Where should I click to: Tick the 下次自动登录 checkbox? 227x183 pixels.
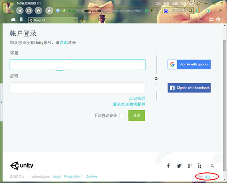(122, 116)
